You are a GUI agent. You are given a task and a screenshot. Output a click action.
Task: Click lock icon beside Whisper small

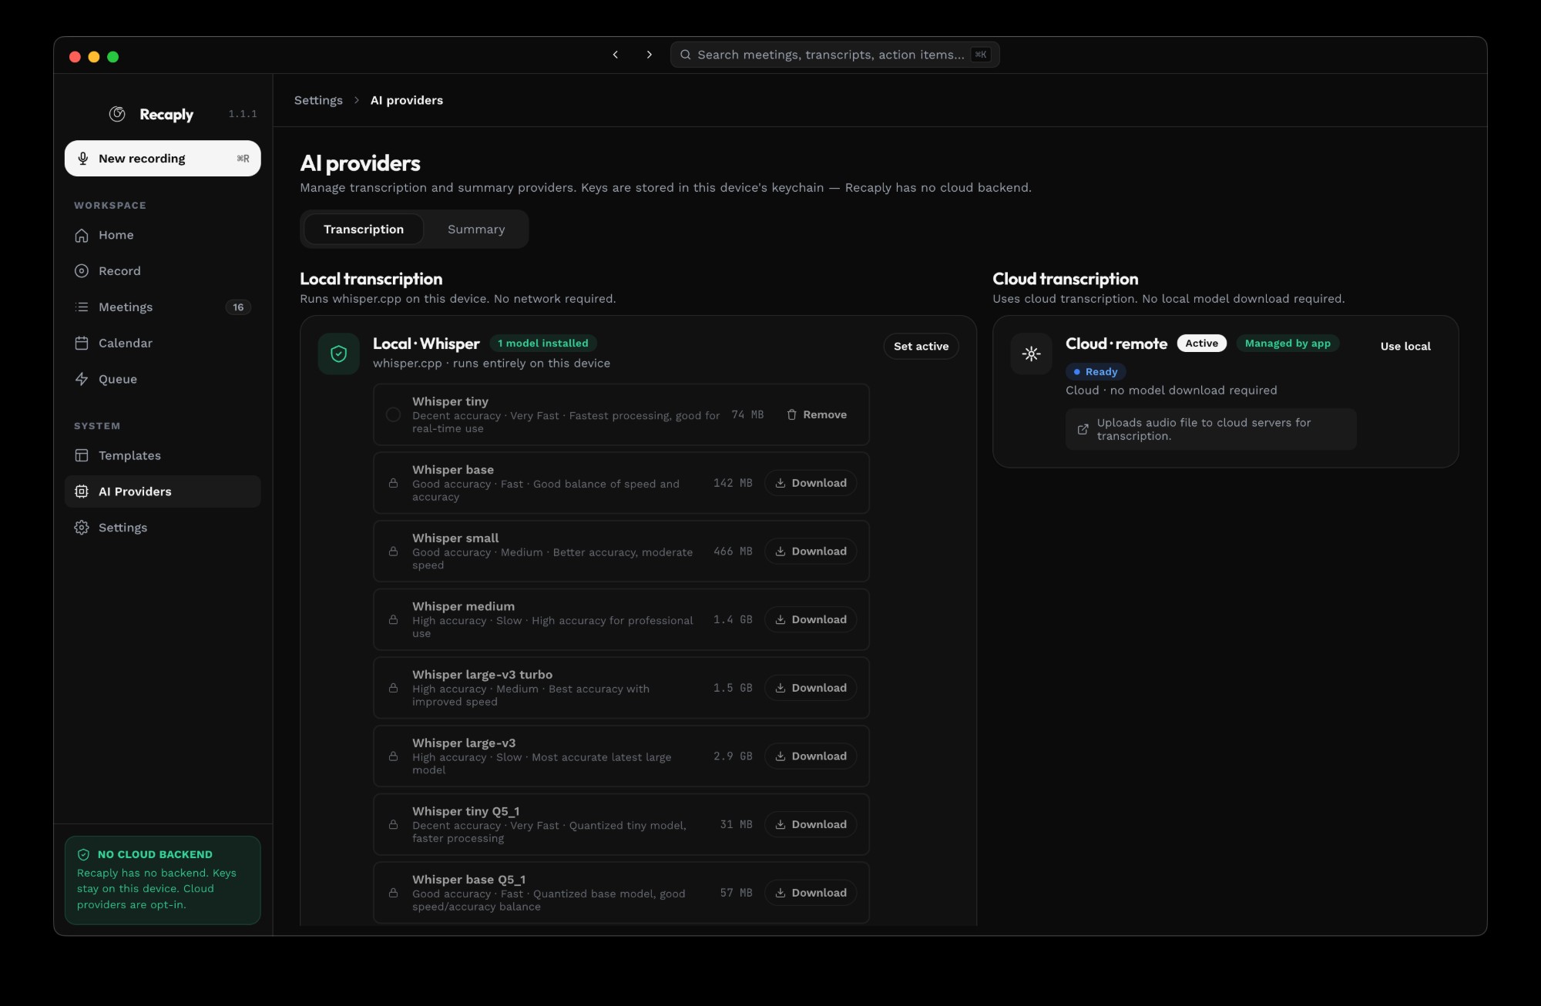pyautogui.click(x=393, y=552)
